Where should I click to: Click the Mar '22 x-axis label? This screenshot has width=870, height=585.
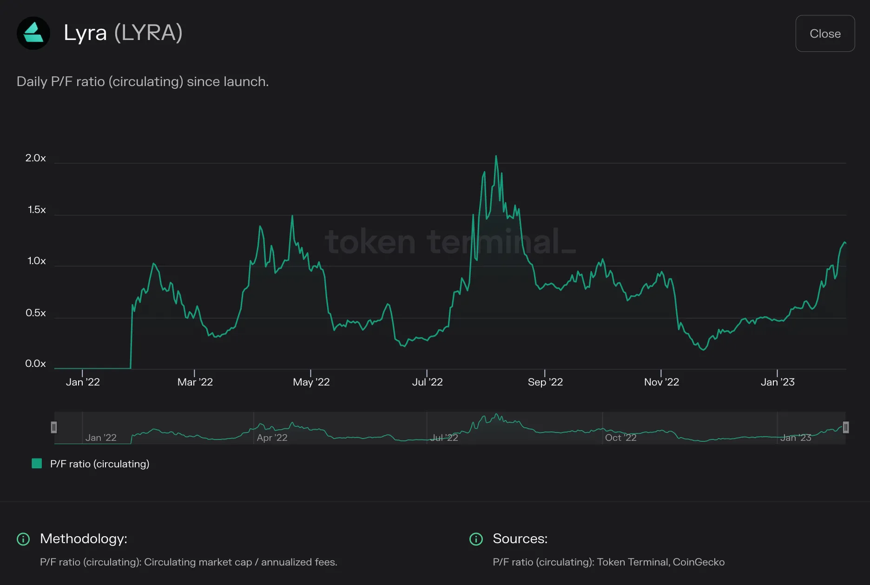(195, 382)
